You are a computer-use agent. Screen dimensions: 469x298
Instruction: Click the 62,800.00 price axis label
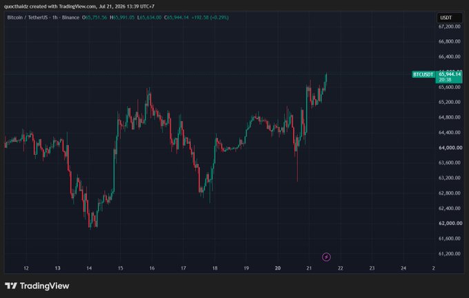[450, 193]
